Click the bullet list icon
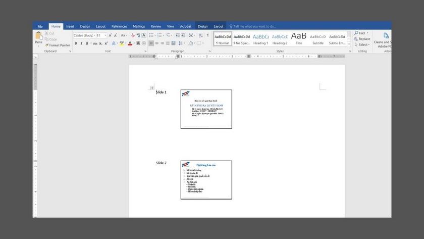424x239 pixels. [x=151, y=35]
